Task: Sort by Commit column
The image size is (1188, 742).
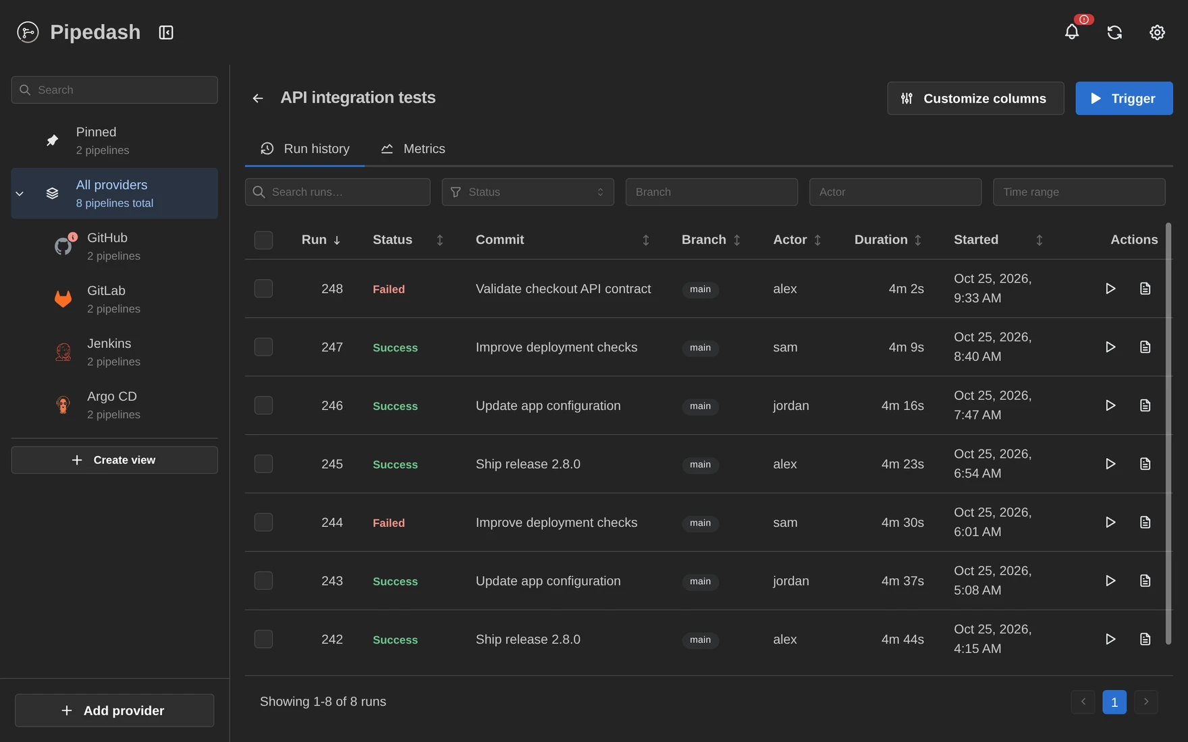Action: tap(562, 240)
